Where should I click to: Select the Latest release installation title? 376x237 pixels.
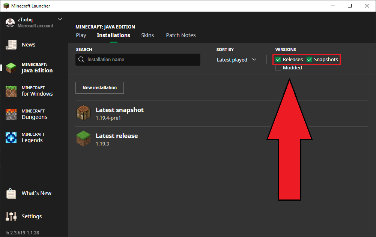117,136
